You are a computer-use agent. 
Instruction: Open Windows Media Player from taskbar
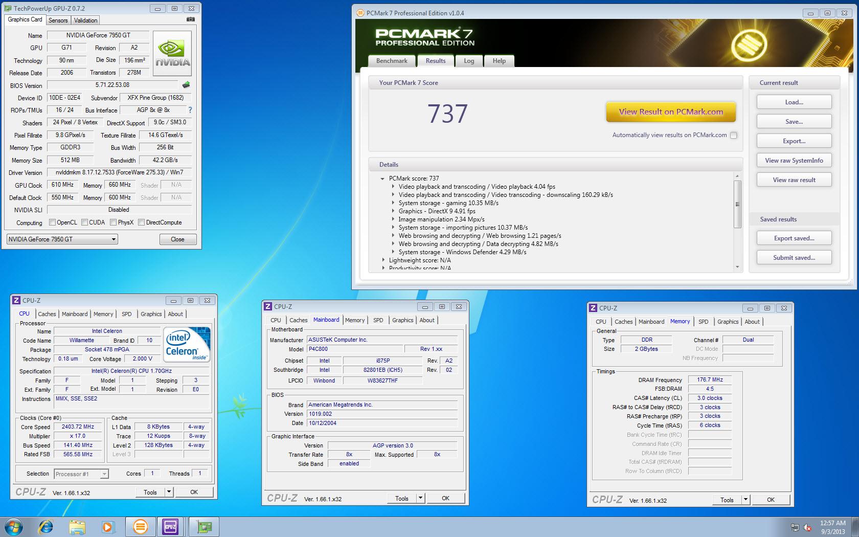tap(108, 527)
